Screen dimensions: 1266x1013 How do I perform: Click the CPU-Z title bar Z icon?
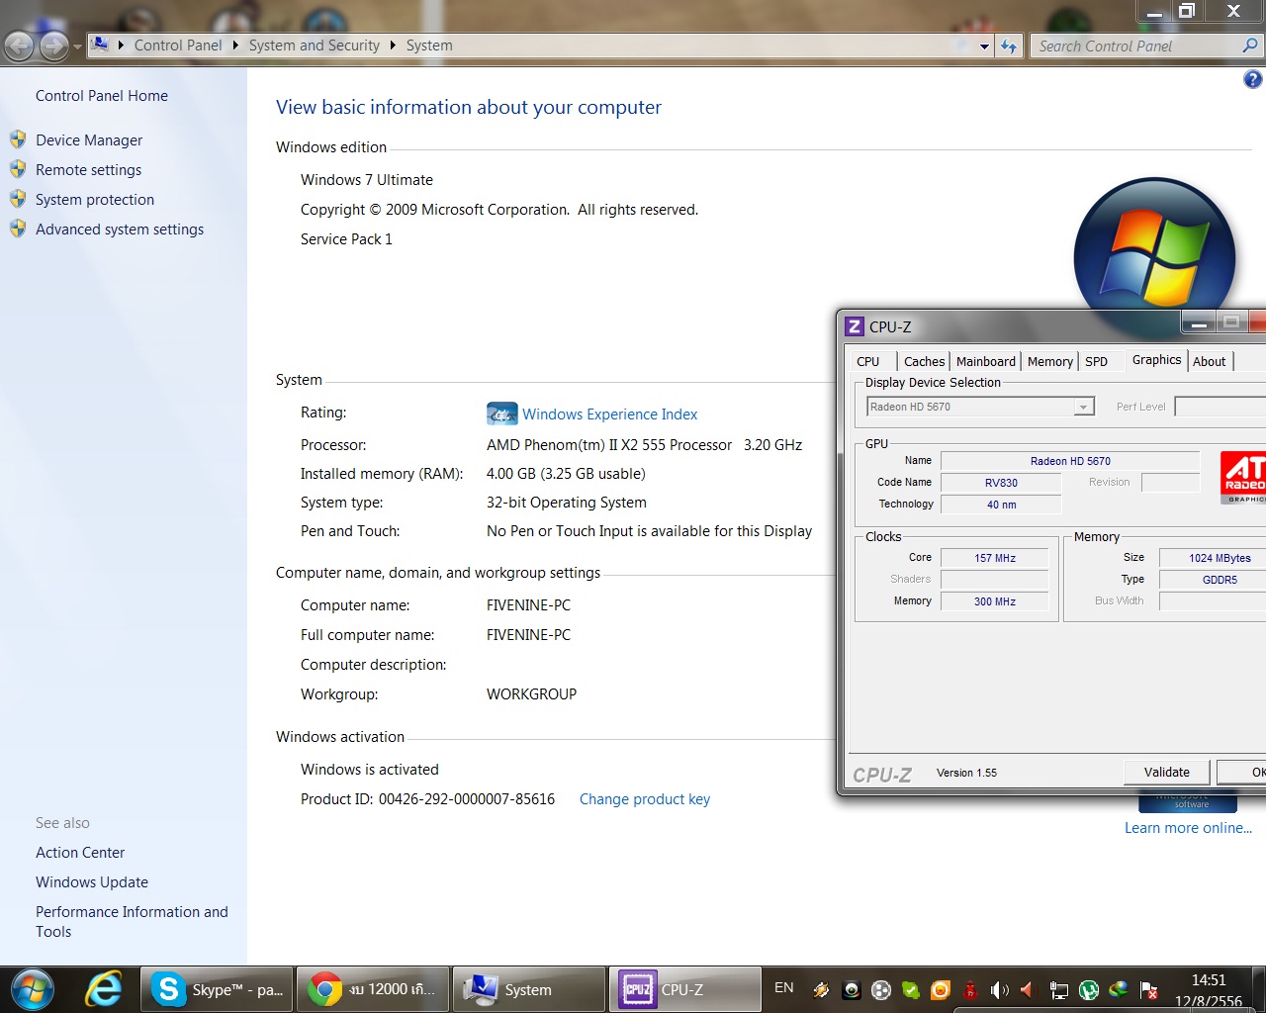pos(855,326)
